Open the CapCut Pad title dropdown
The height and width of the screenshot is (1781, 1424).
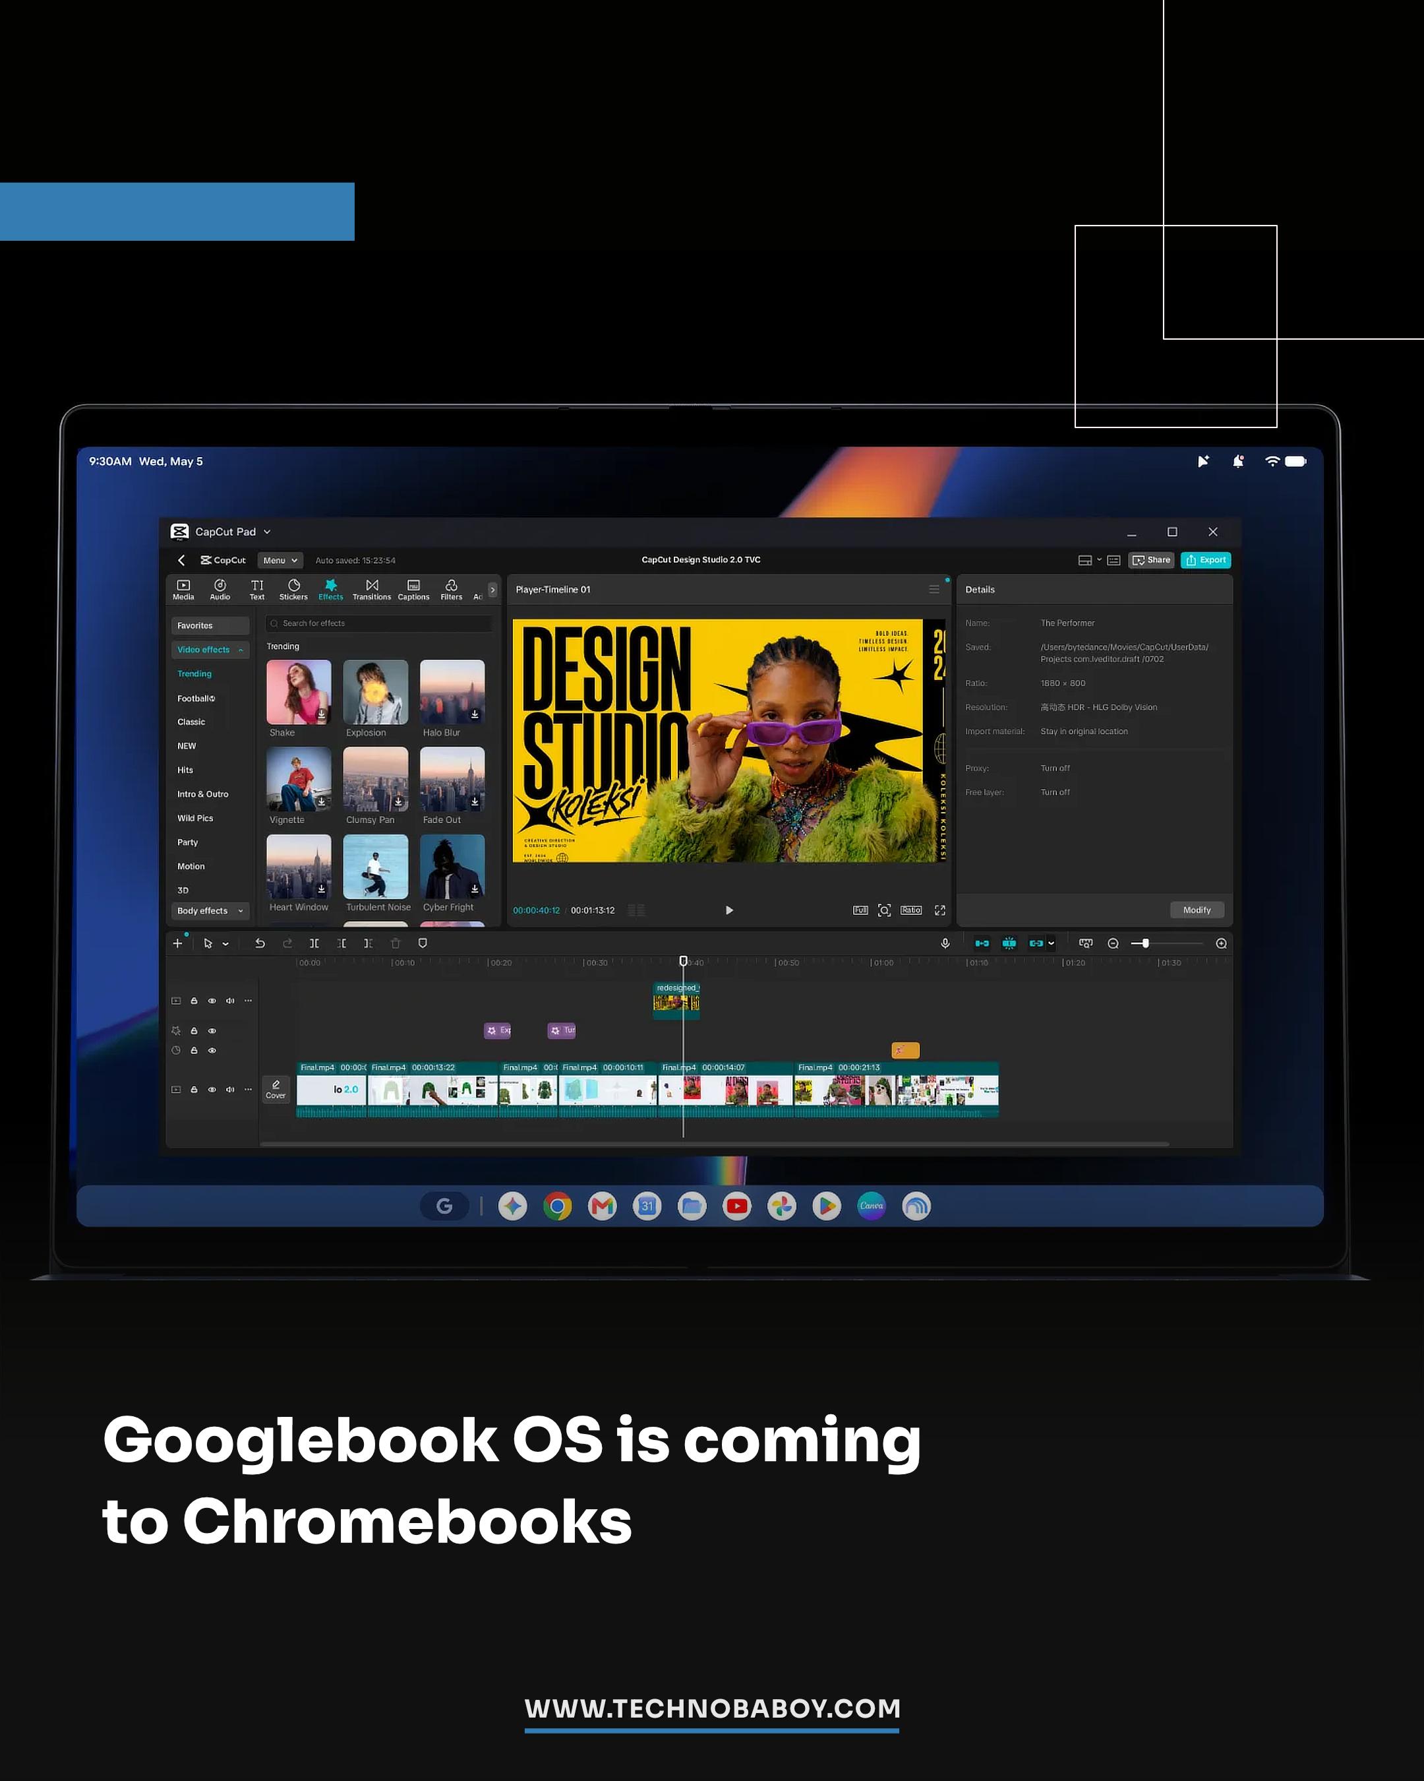tap(266, 532)
